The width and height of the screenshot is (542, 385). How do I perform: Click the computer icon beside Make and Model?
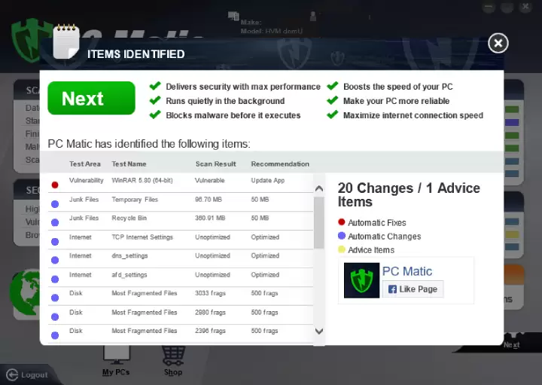tap(233, 15)
